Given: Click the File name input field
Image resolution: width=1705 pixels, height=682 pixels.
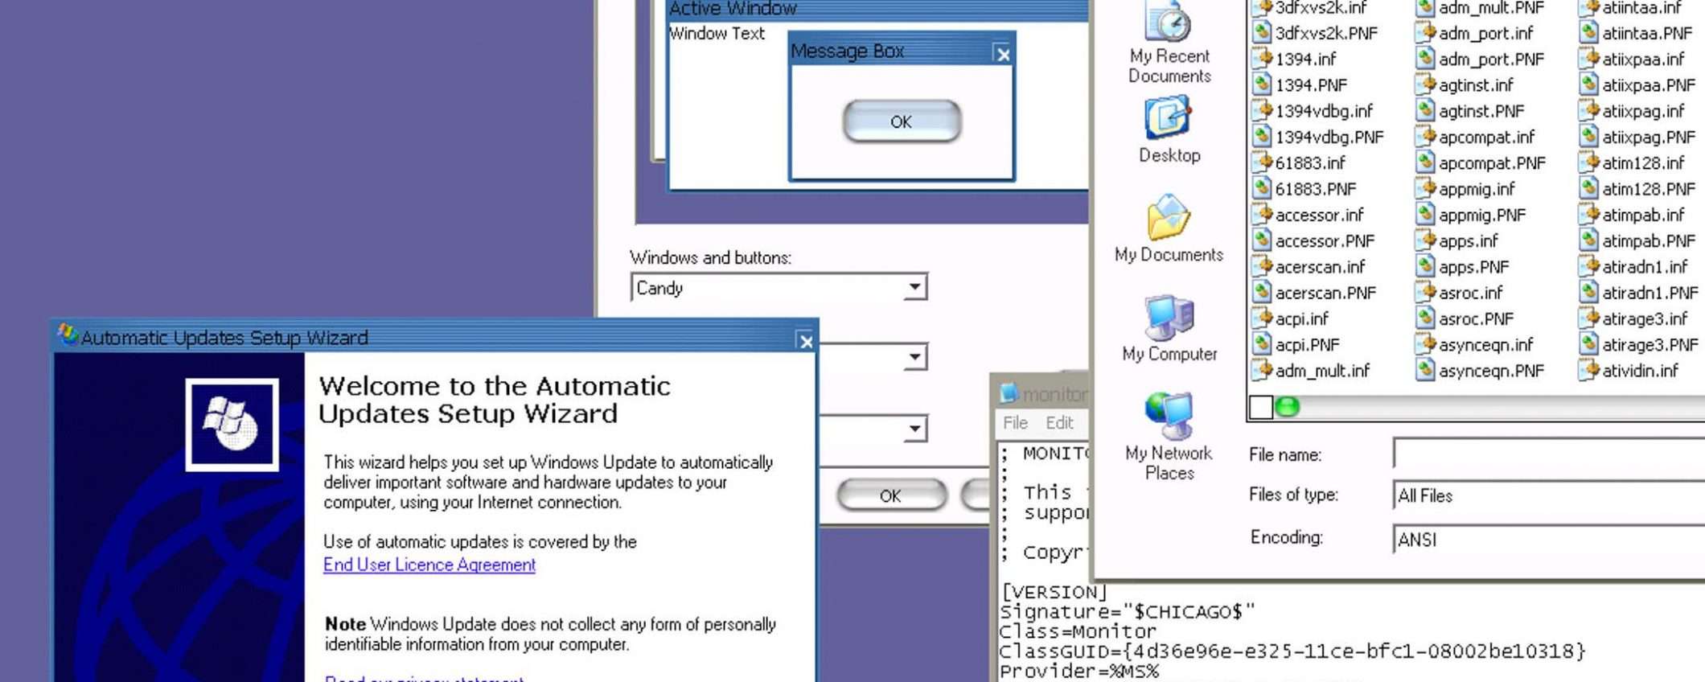Looking at the screenshot, I should point(1549,454).
